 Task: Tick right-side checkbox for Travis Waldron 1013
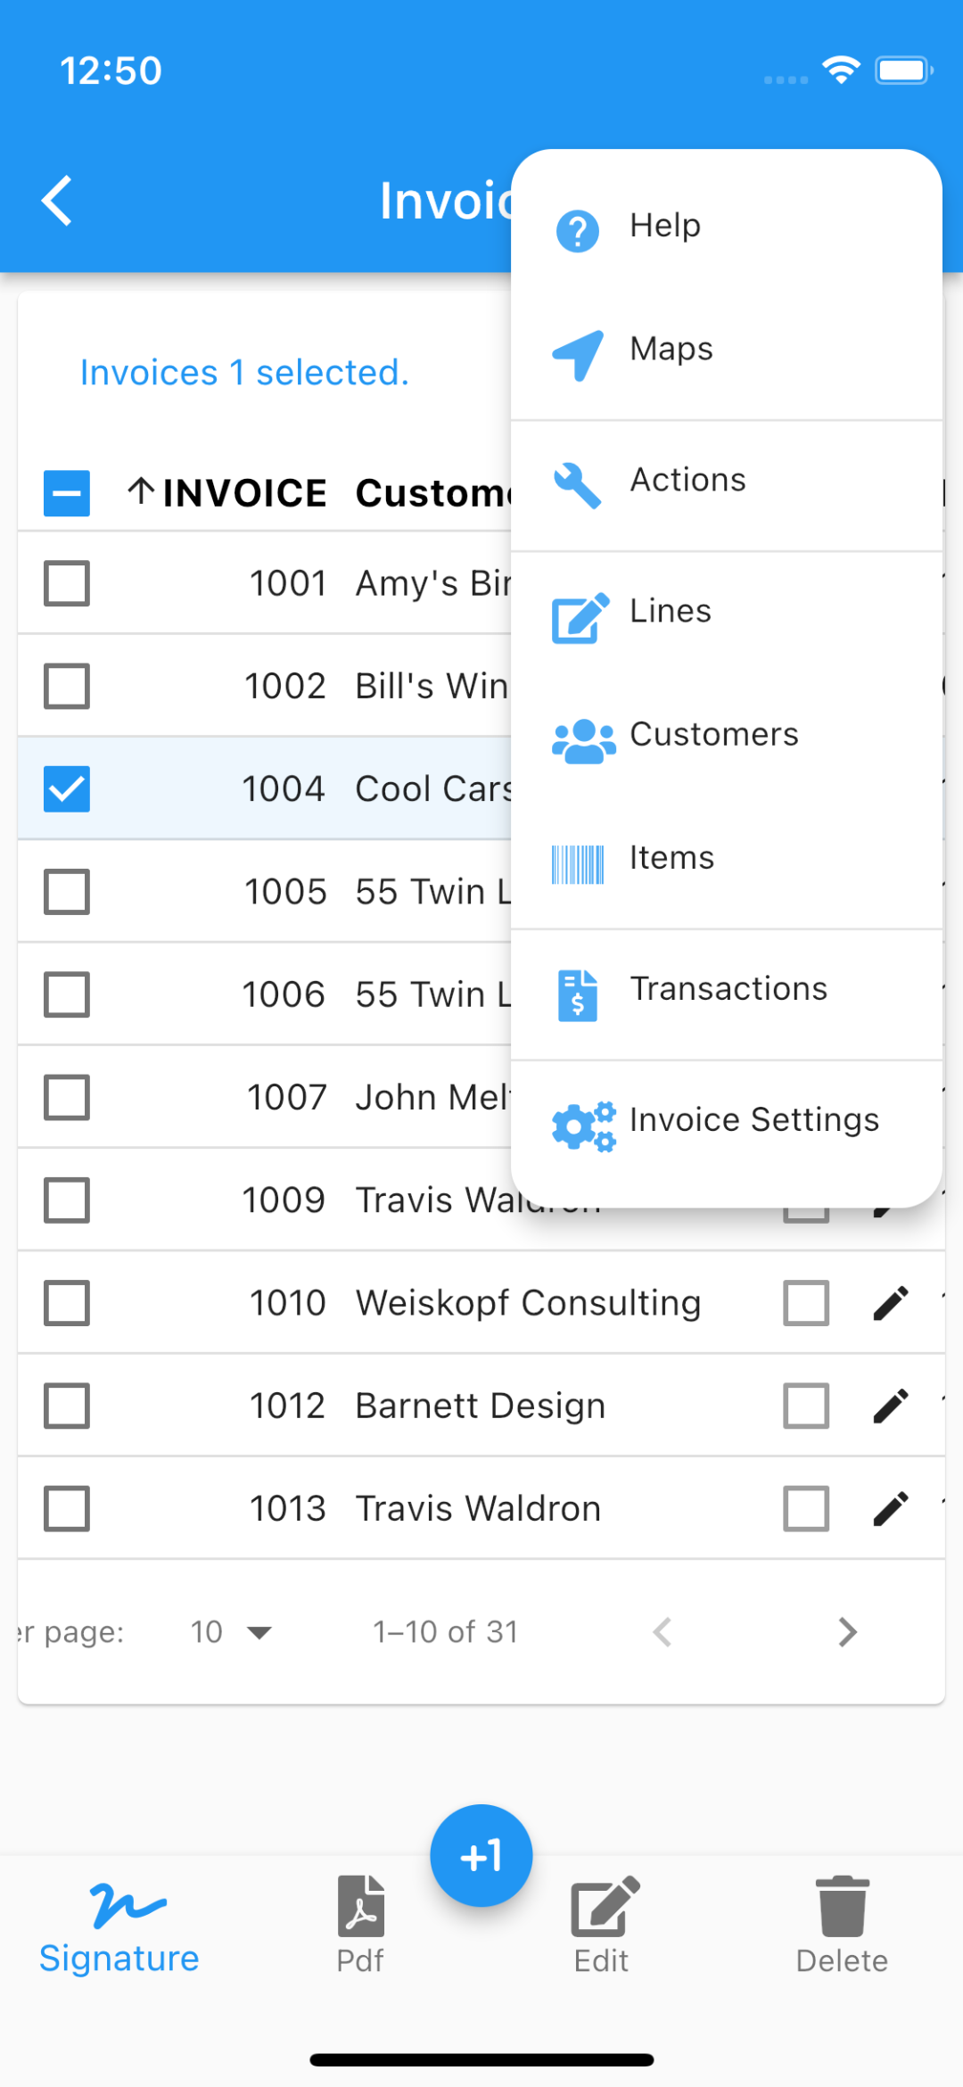(x=806, y=1508)
